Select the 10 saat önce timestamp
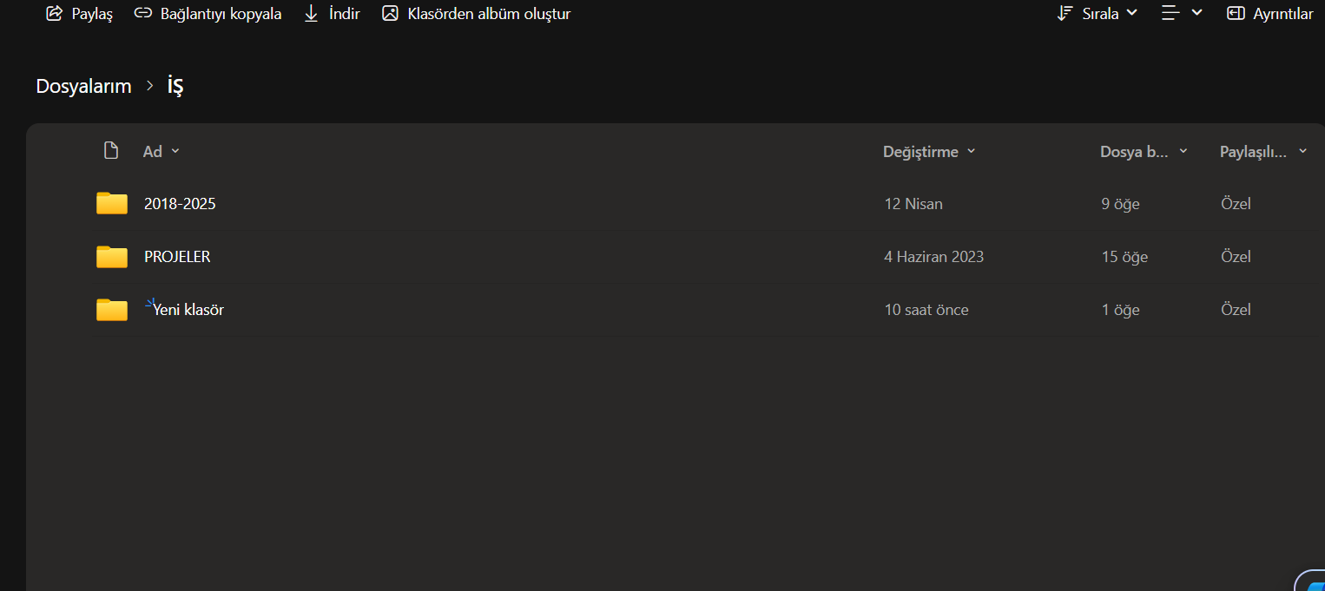 pos(926,310)
